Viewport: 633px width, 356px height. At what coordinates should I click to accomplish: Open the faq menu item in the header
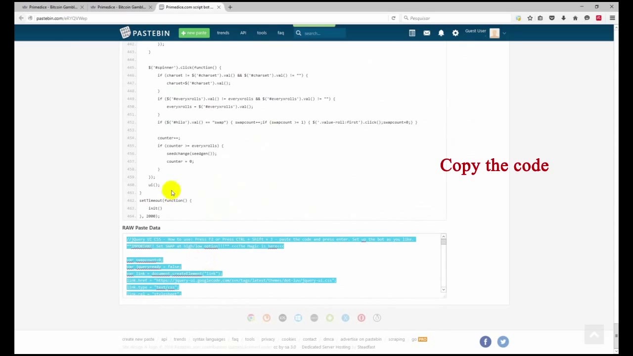(x=280, y=33)
